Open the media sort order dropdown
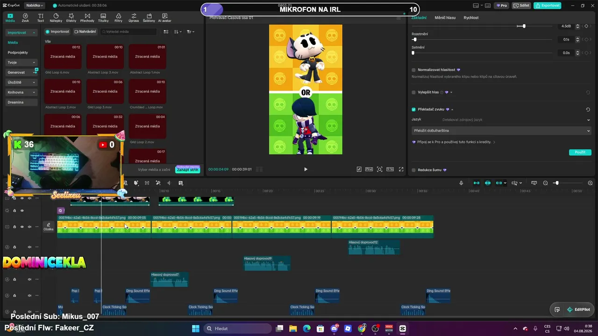Image resolution: width=598 pixels, height=336 pixels. click(178, 32)
